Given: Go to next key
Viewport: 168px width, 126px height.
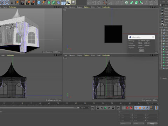Looking at the screenshot, I should 113,108.
